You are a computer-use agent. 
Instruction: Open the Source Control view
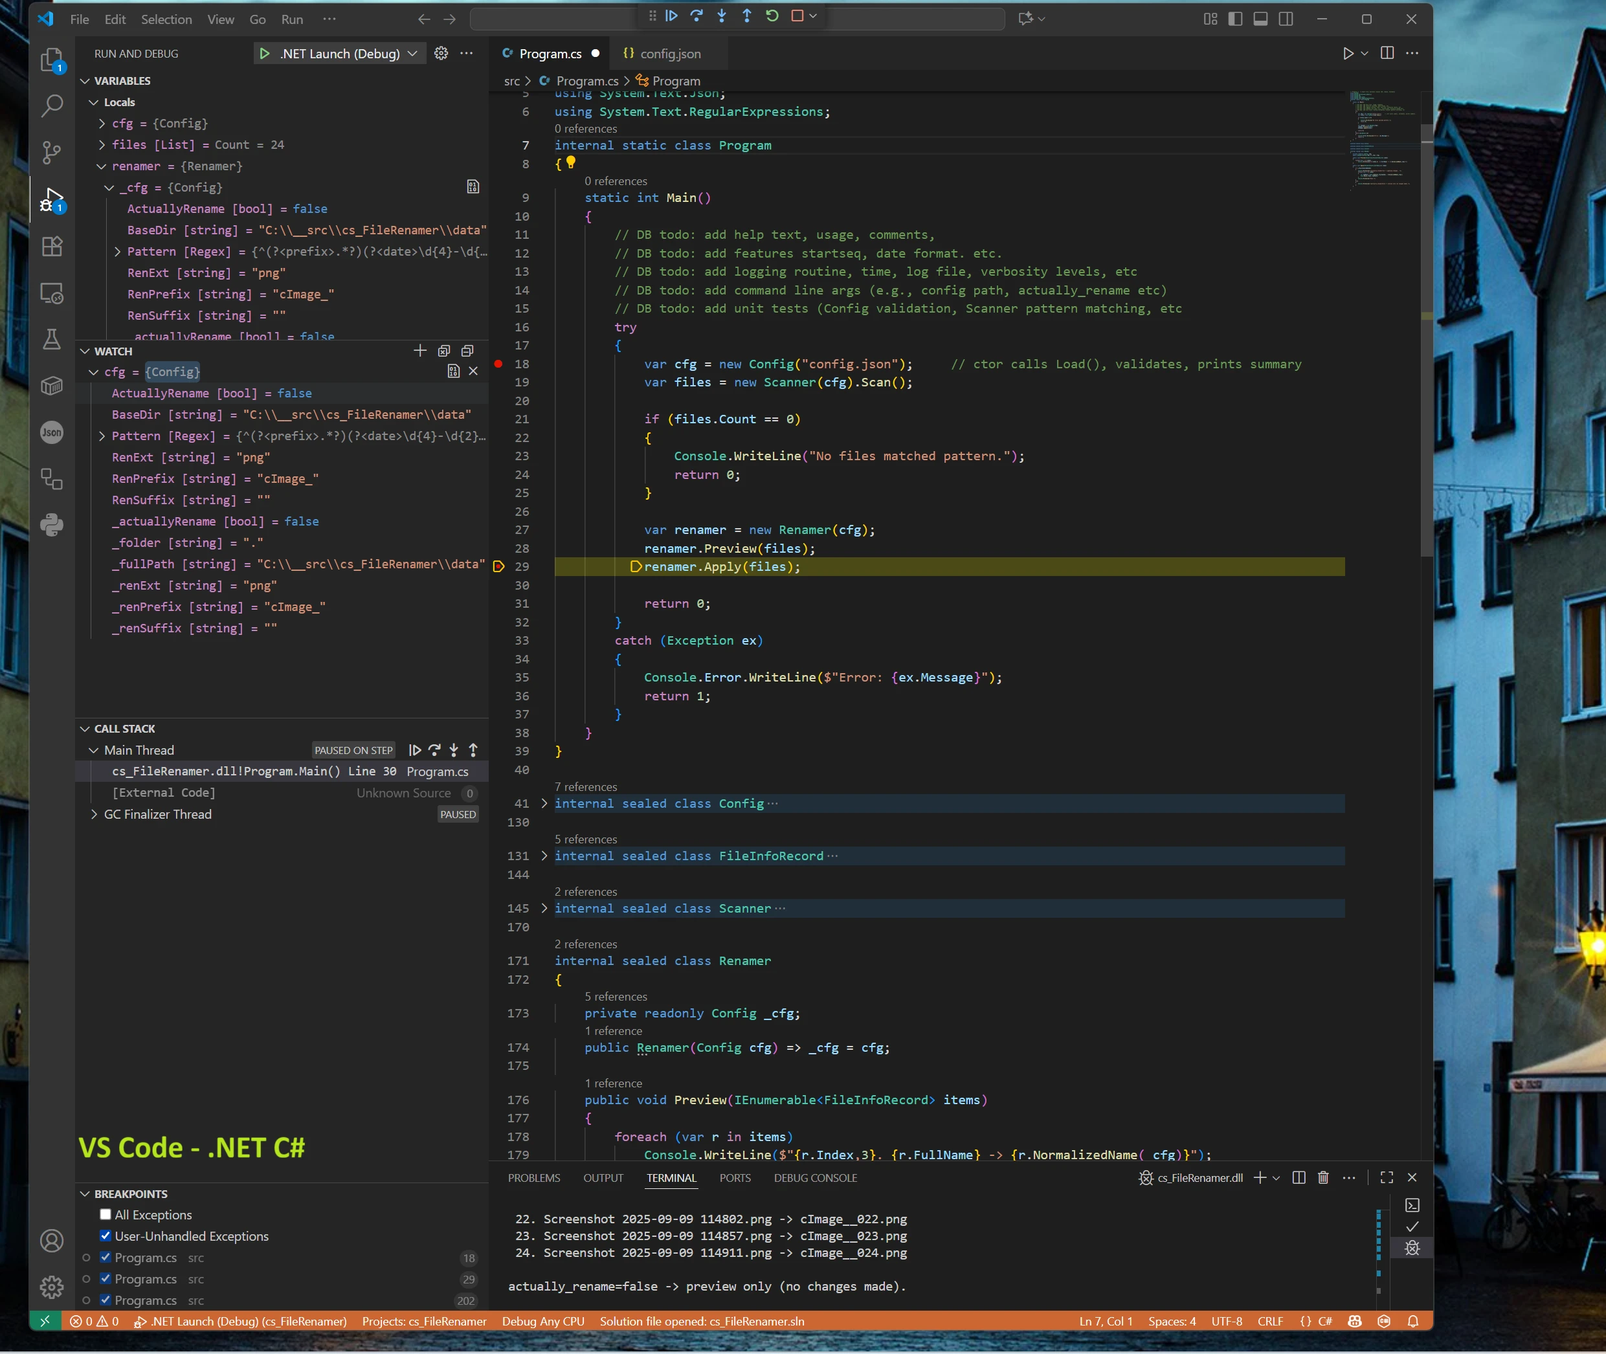(51, 152)
